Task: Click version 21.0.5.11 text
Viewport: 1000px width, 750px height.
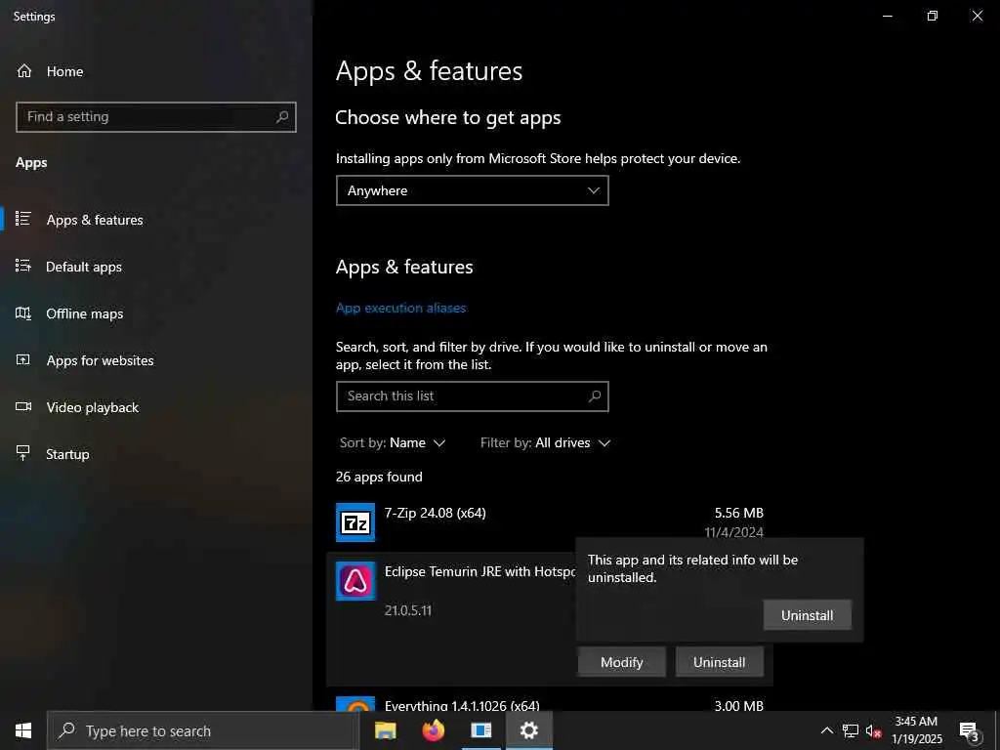Action: tap(407, 610)
